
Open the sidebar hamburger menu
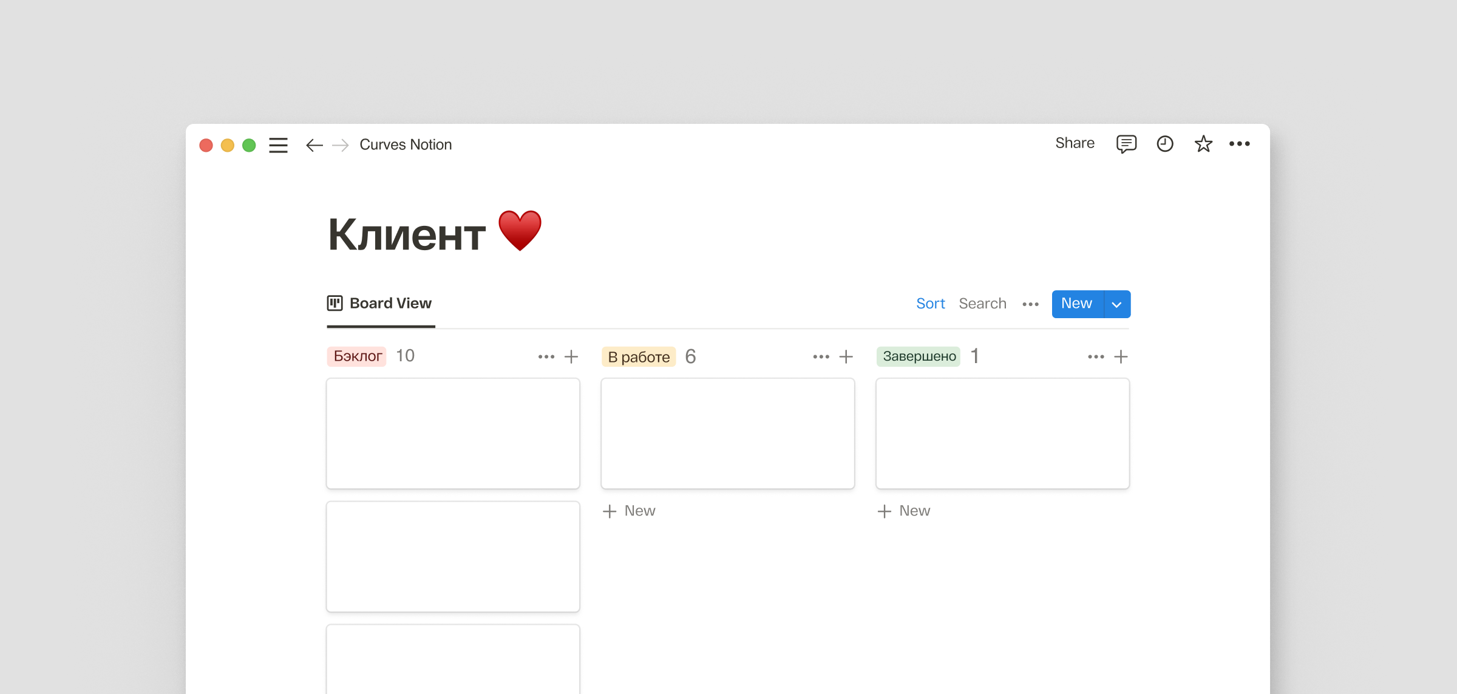(278, 145)
